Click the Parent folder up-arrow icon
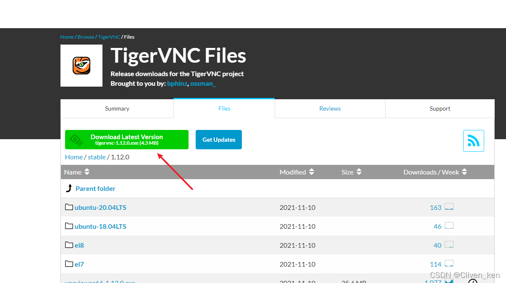Viewport: 506px width, 283px height. (x=69, y=188)
